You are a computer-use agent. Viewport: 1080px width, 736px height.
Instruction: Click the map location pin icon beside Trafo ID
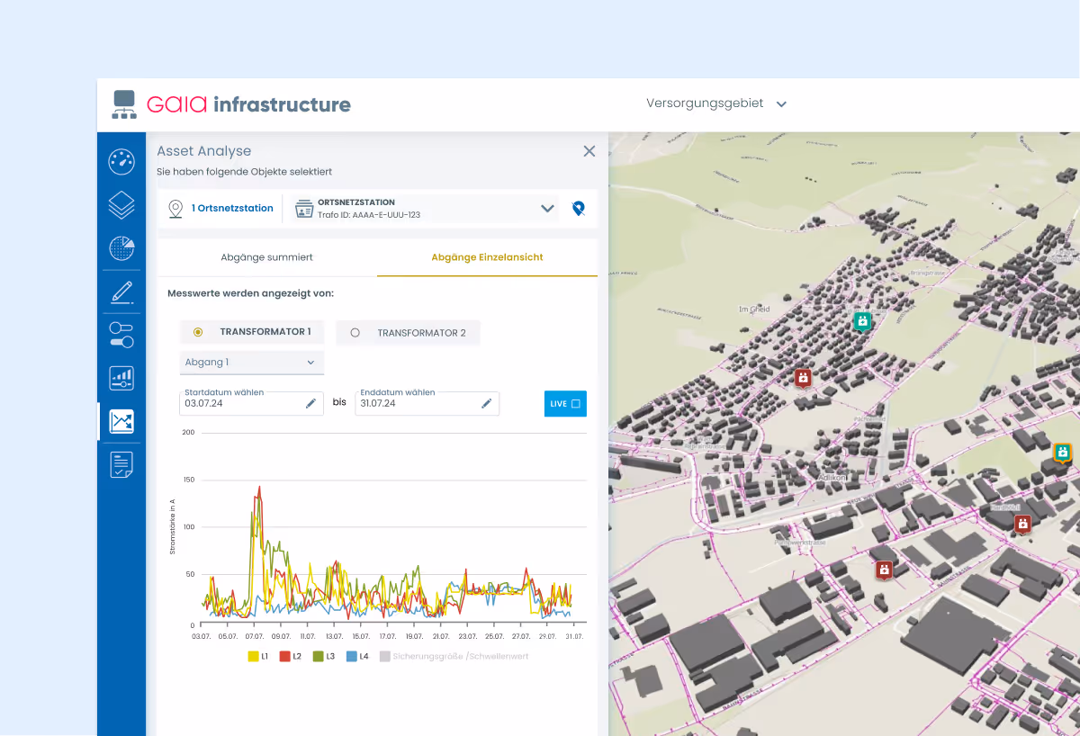click(x=579, y=209)
